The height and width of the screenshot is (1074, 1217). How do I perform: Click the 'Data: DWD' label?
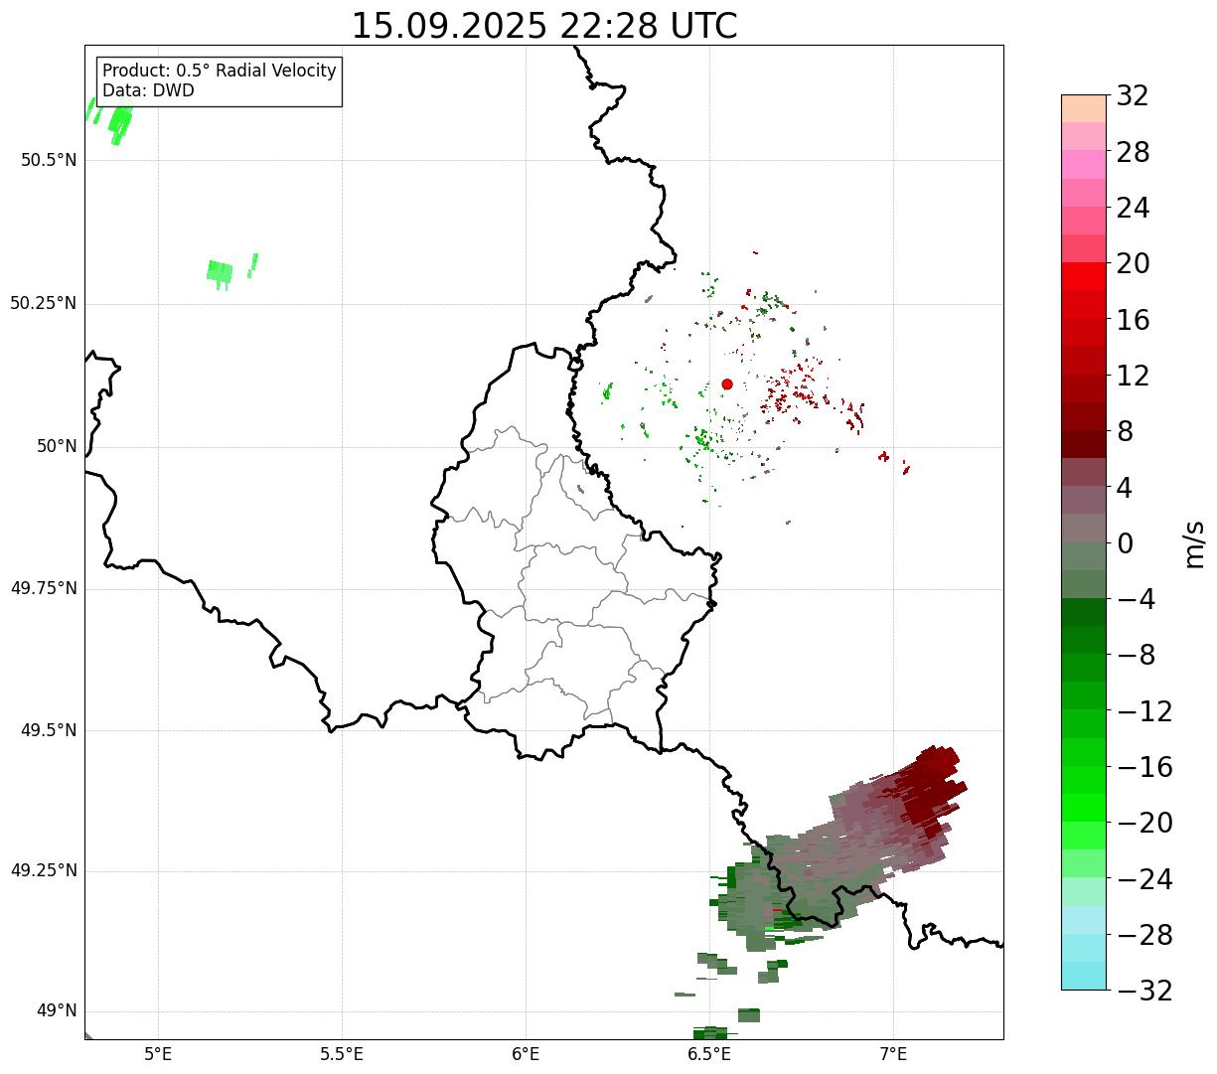coord(149,90)
